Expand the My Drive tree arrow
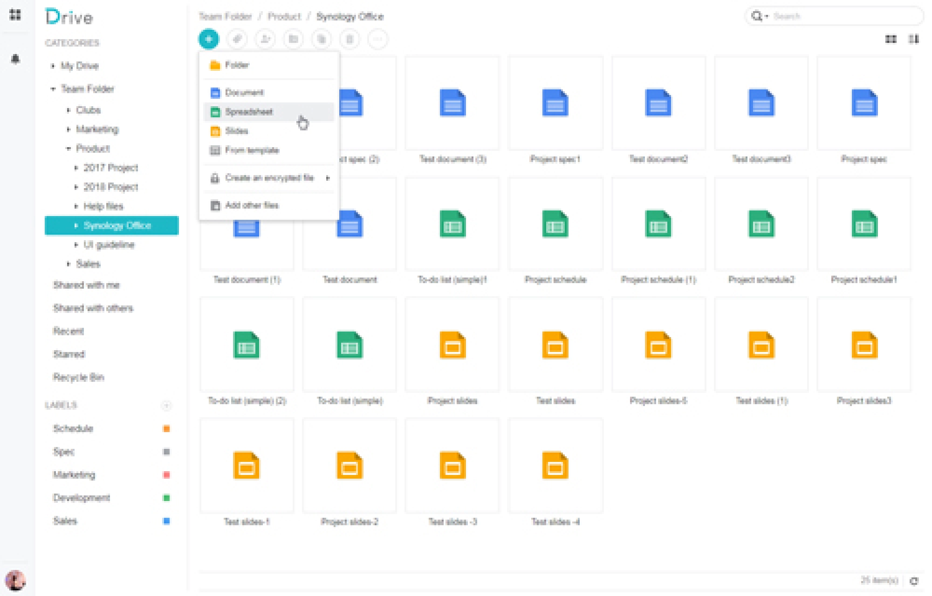The image size is (932, 596). click(53, 66)
